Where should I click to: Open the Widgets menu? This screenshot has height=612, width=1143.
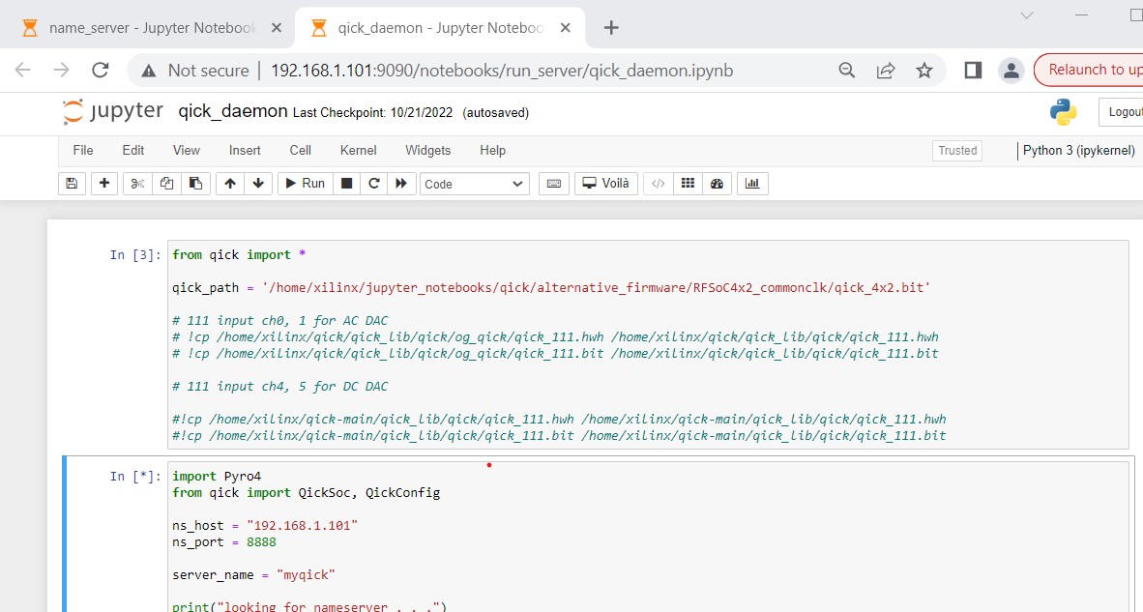pyautogui.click(x=427, y=150)
